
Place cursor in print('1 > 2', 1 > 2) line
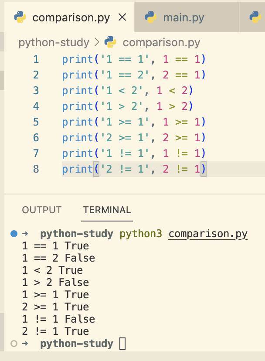coord(127,106)
